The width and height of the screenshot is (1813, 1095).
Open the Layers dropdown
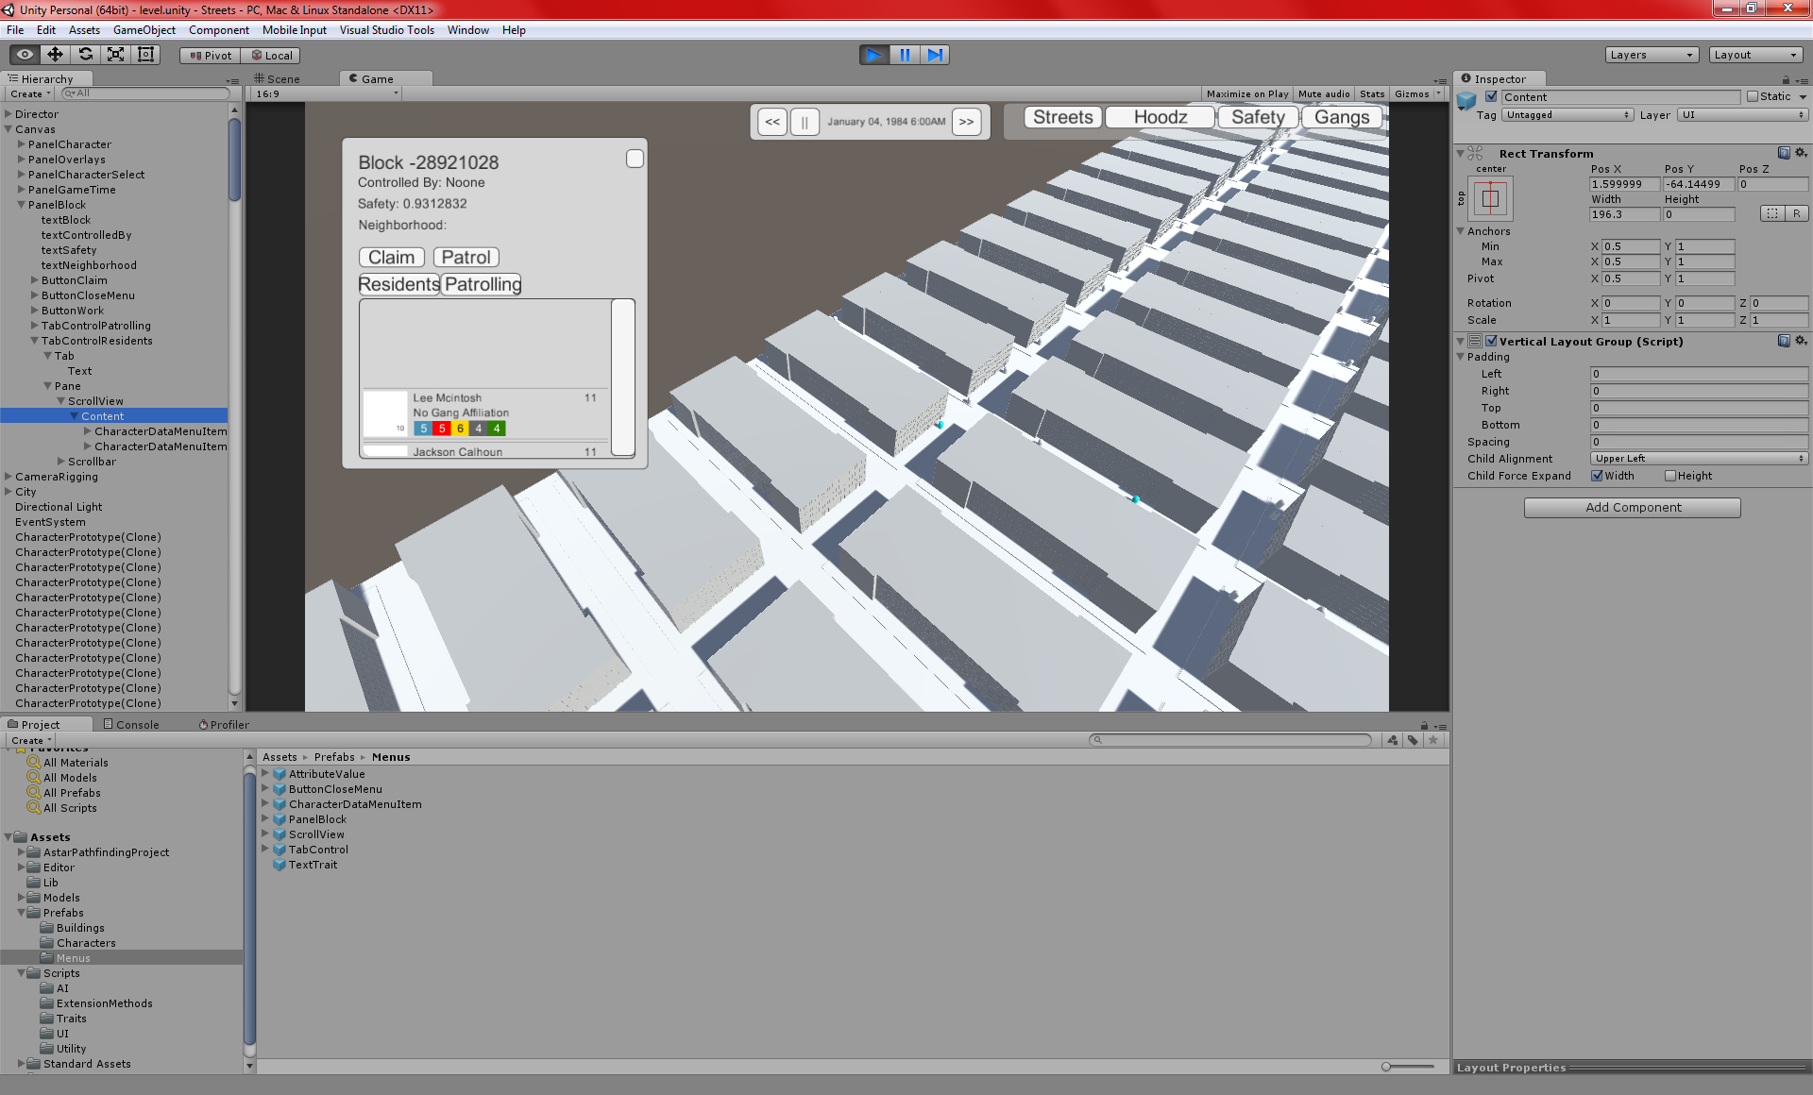click(x=1652, y=55)
